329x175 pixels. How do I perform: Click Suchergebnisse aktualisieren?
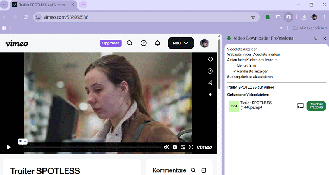click(250, 77)
